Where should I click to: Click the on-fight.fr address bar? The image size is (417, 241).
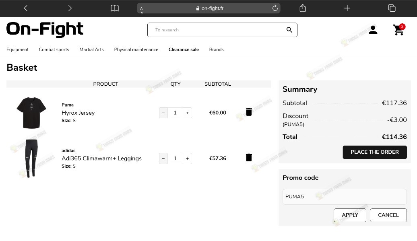pyautogui.click(x=209, y=8)
